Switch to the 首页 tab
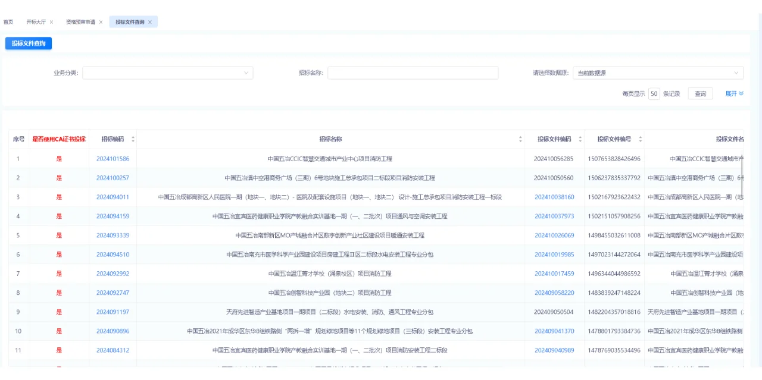Image resolution: width=762 pixels, height=380 pixels. [8, 21]
